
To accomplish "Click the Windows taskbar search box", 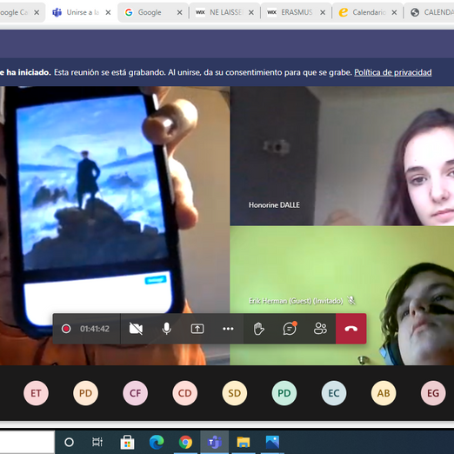I will tap(27, 442).
